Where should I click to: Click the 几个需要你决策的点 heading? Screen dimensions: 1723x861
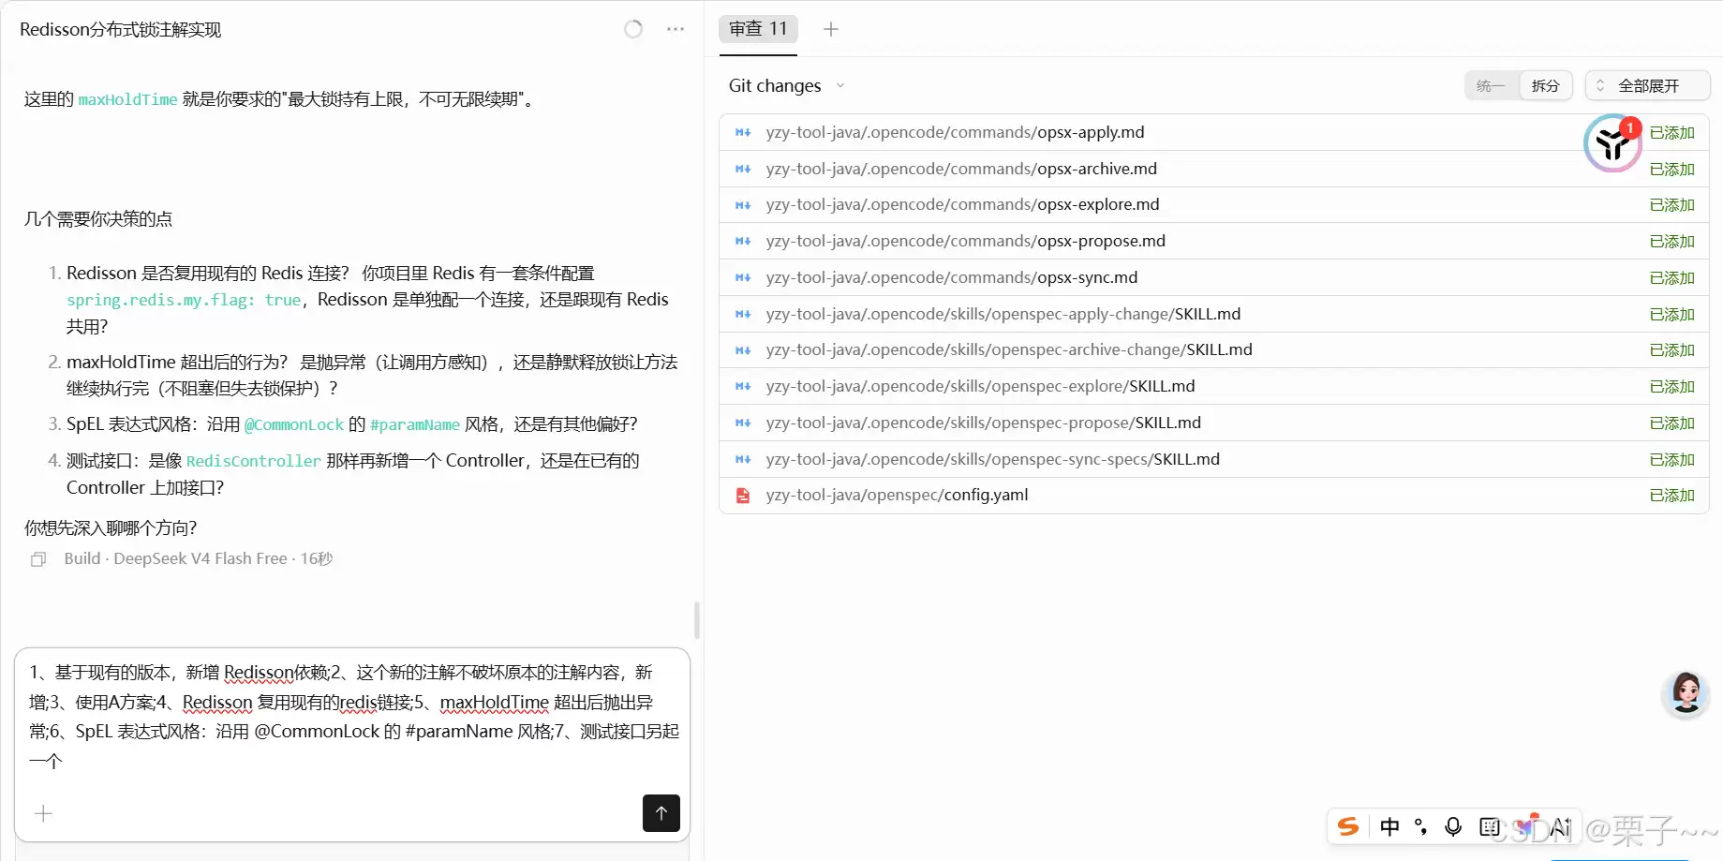(x=98, y=219)
